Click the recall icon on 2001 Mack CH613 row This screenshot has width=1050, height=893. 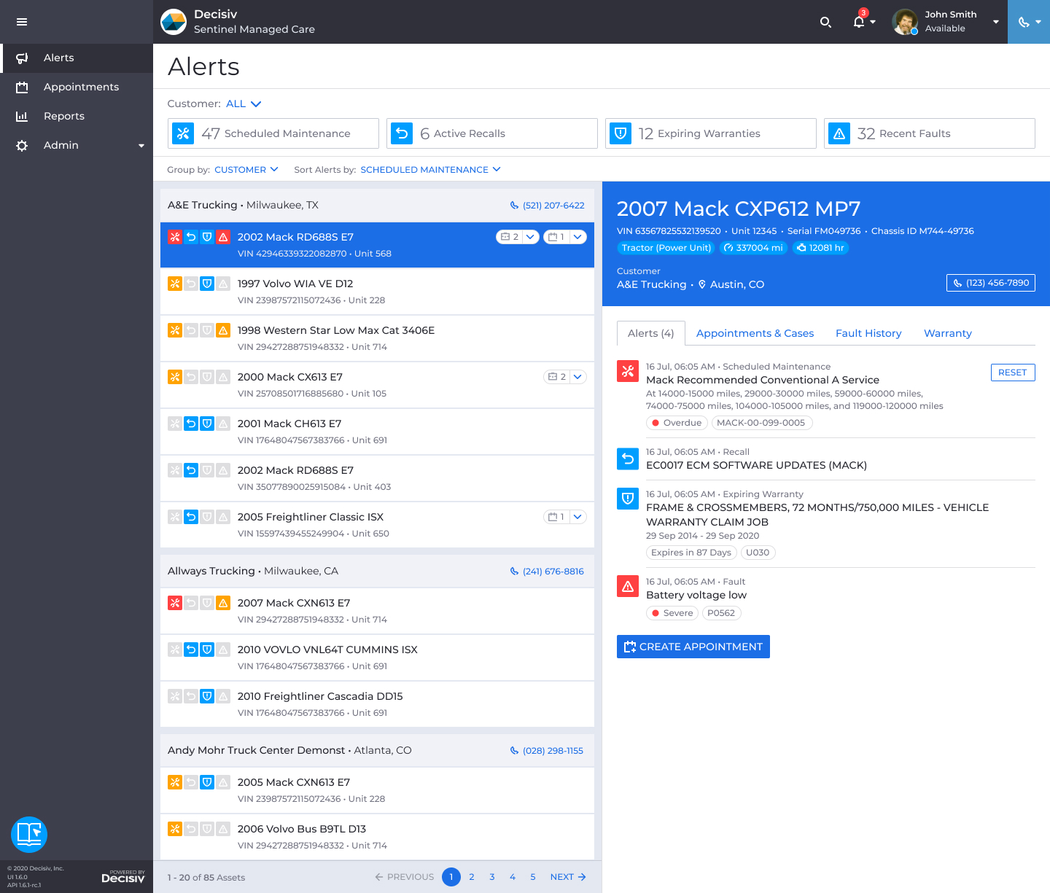click(191, 424)
